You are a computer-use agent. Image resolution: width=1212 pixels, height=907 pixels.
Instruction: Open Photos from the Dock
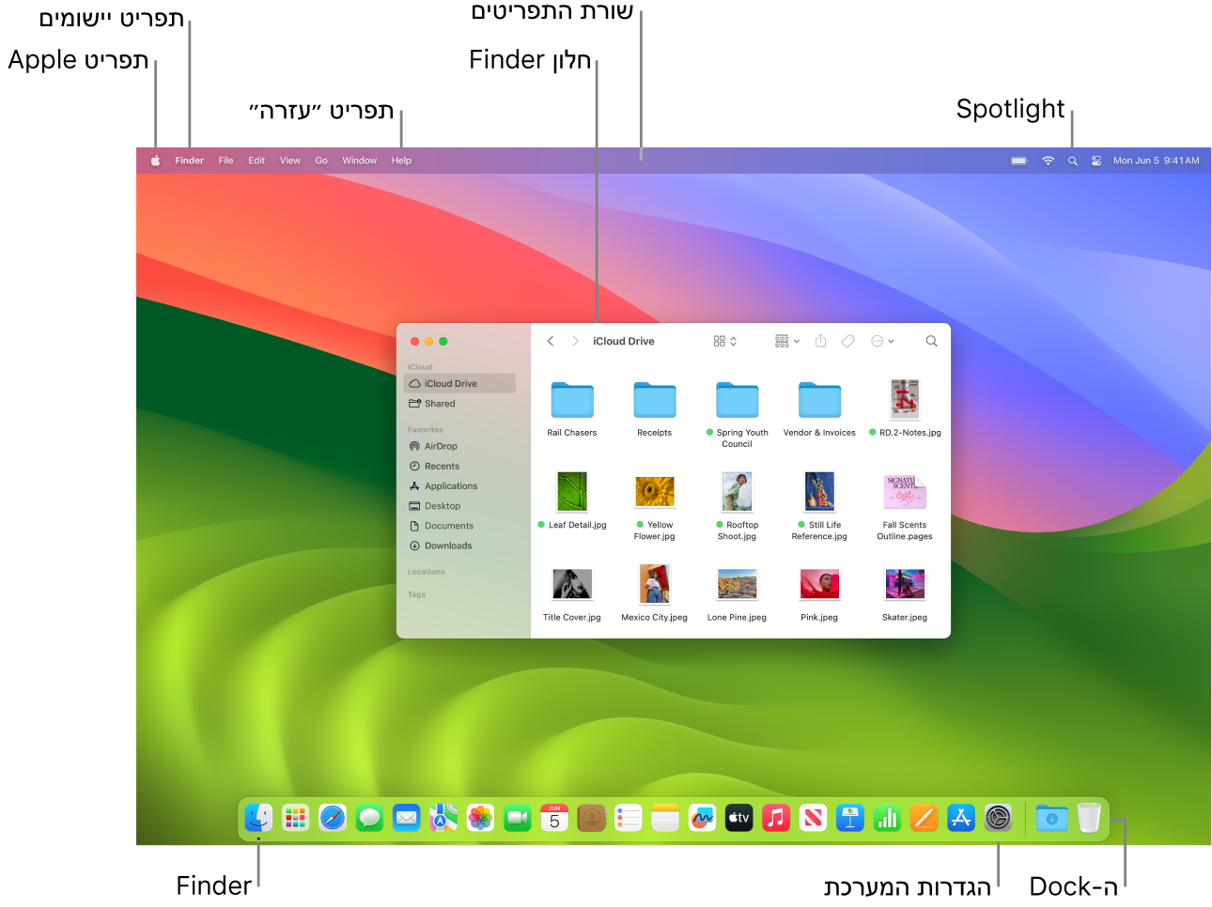480,818
